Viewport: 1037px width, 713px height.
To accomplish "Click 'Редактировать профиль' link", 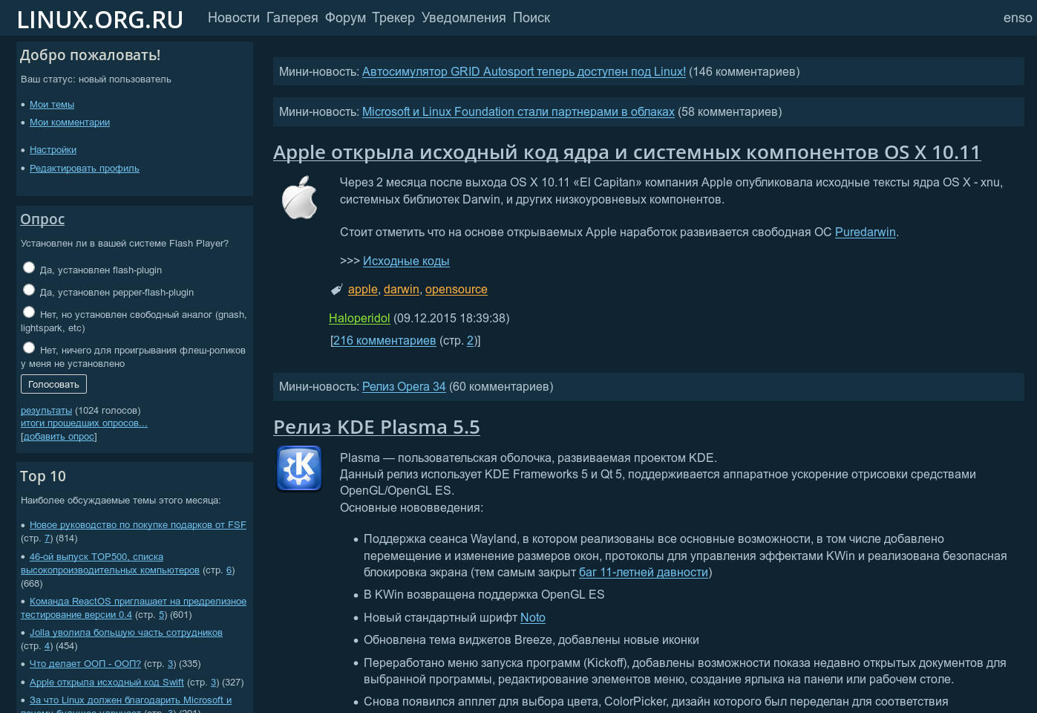I will click(85, 169).
